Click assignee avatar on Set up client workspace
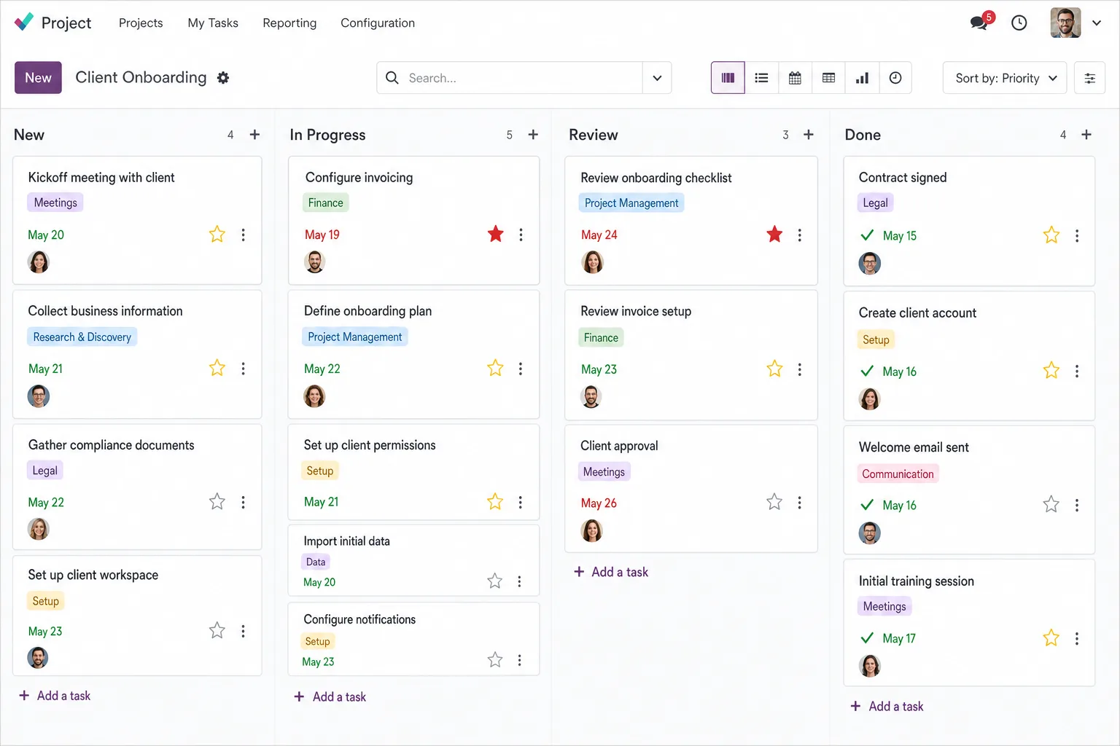This screenshot has width=1120, height=746. pyautogui.click(x=38, y=658)
